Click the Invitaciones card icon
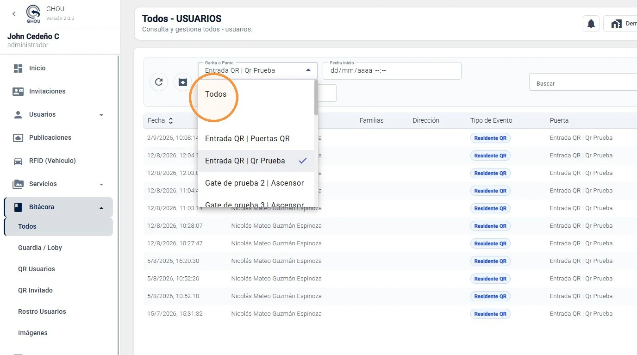The height and width of the screenshot is (355, 637). (18, 92)
